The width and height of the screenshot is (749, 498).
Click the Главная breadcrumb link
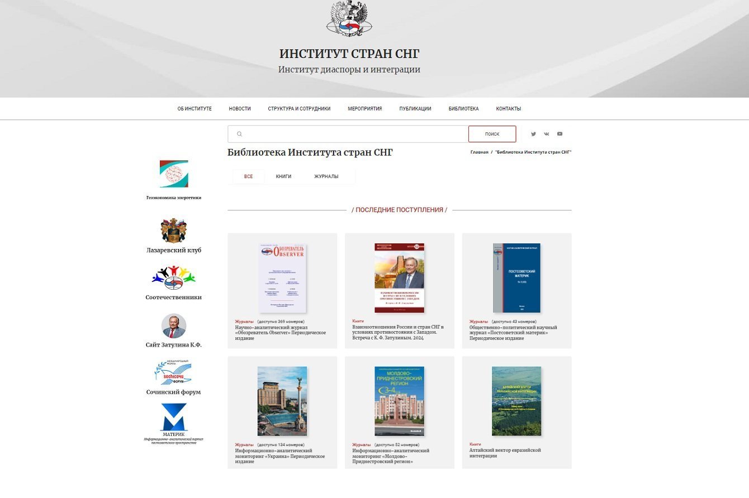(x=480, y=152)
